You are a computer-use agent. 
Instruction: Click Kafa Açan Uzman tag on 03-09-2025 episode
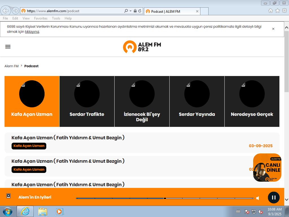tap(29, 146)
